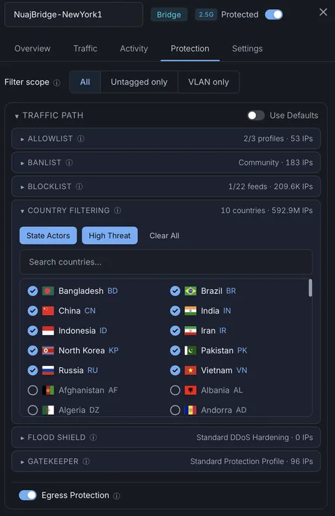Click Clear All countries
Viewport: 335px width, 516px height.
[164, 235]
